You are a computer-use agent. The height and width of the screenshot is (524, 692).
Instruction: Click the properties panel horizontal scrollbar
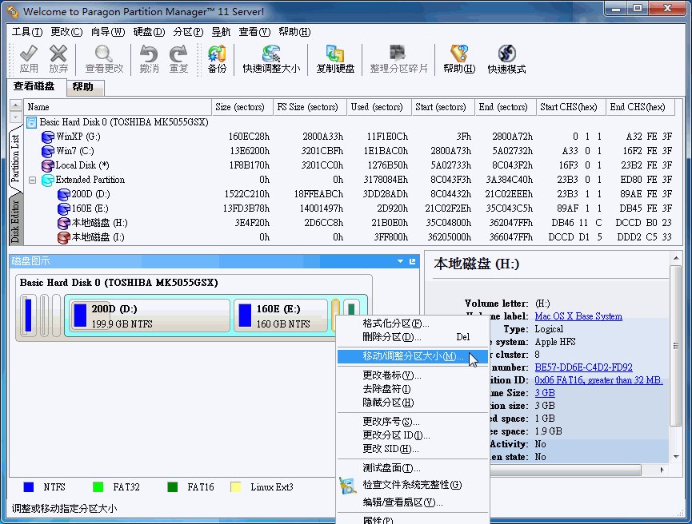point(565,470)
